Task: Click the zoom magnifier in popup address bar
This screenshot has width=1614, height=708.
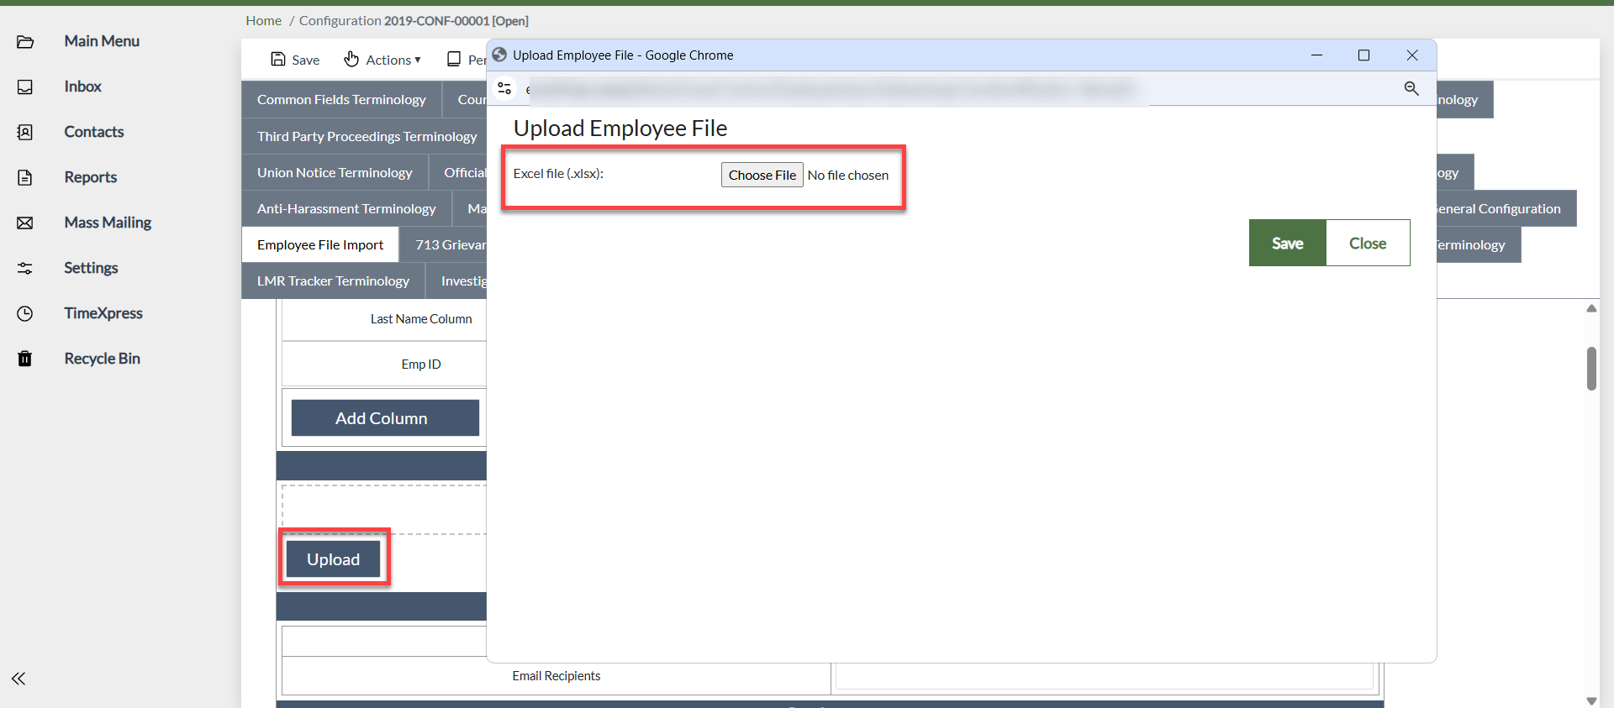Action: [x=1411, y=88]
